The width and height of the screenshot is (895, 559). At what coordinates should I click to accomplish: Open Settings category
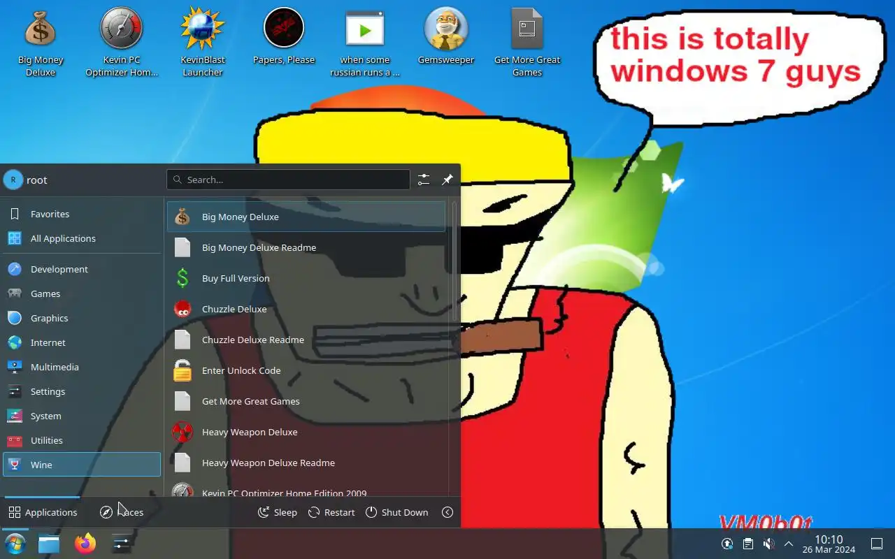82,391
